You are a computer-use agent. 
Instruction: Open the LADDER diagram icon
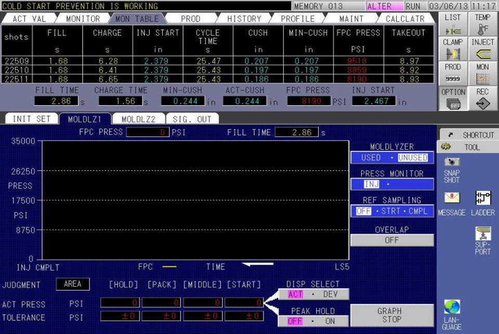coord(482,203)
